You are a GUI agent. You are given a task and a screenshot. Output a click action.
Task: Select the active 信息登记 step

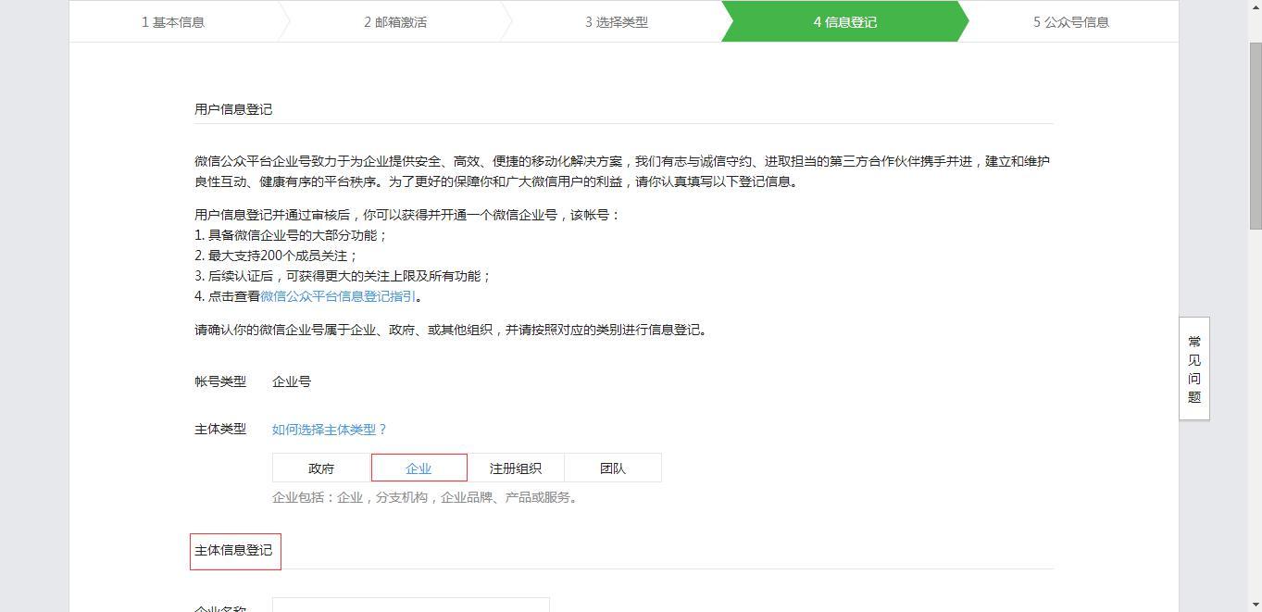pos(844,22)
